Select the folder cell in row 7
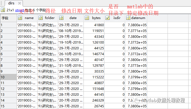The width and height of the screenshot is (191, 109). 48,60
